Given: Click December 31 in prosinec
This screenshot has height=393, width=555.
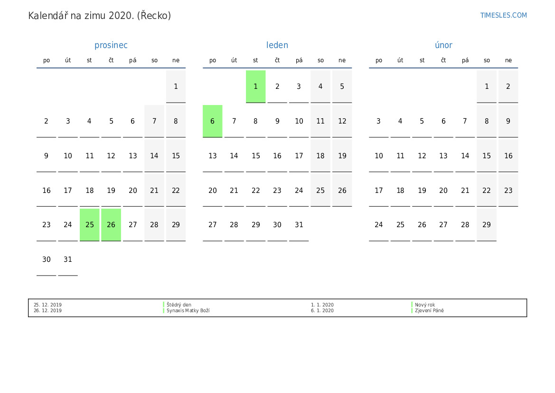Looking at the screenshot, I should (x=68, y=259).
